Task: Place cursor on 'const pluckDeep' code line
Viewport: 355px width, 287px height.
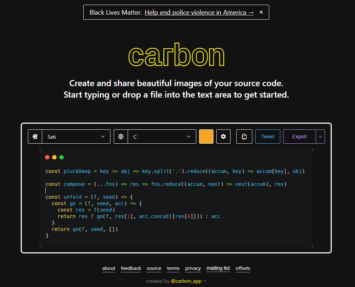Action: coord(175,171)
